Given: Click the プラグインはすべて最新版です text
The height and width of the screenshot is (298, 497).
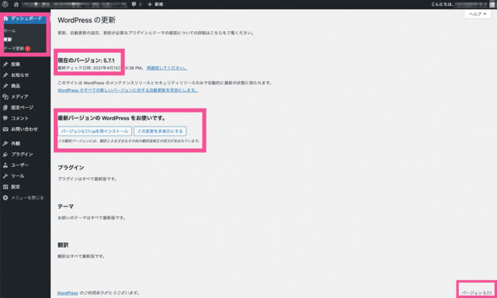Looking at the screenshot, I should 87,179.
